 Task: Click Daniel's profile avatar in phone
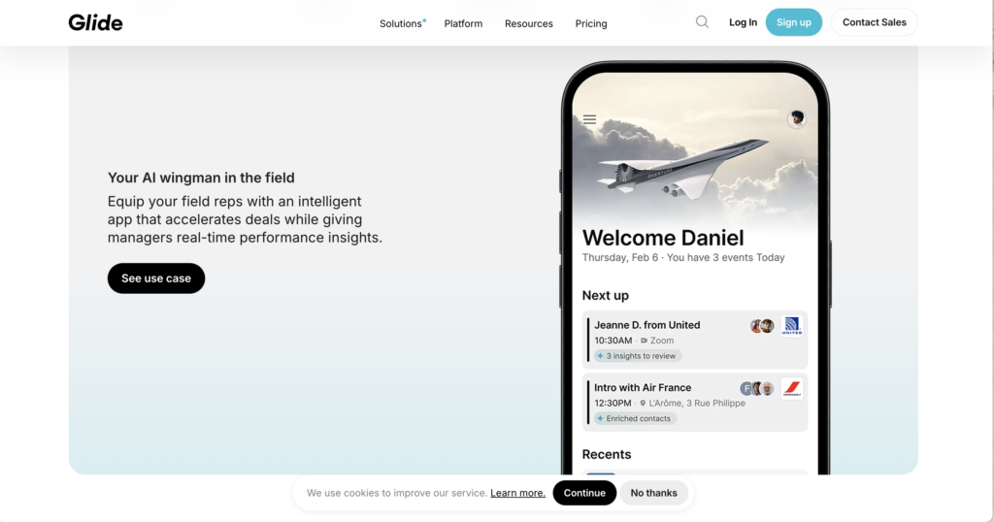[796, 118]
